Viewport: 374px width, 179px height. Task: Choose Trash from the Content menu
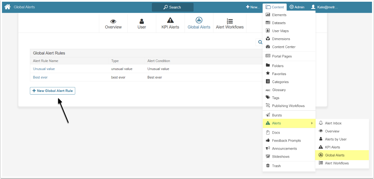[276, 166]
